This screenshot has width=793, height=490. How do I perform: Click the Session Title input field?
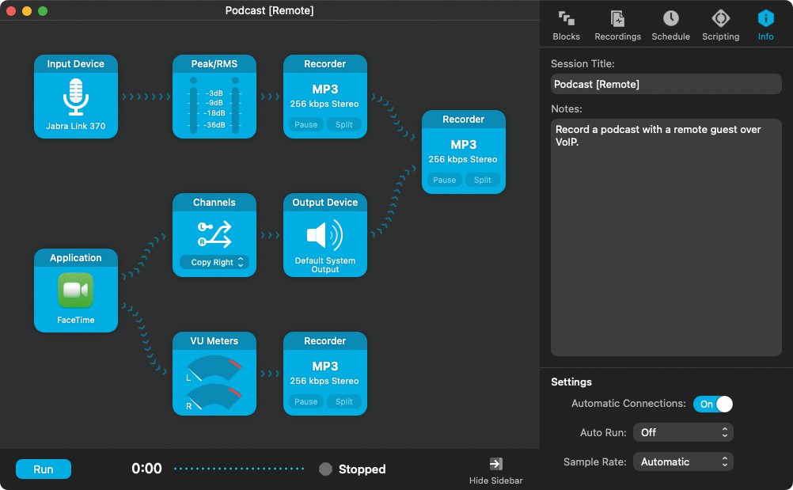[x=666, y=84]
